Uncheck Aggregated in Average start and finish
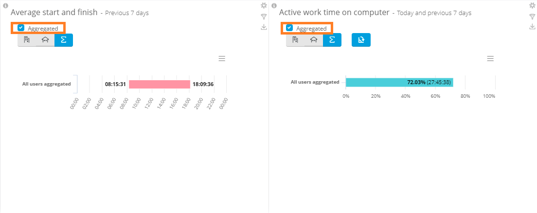This screenshot has width=537, height=213. (x=21, y=28)
